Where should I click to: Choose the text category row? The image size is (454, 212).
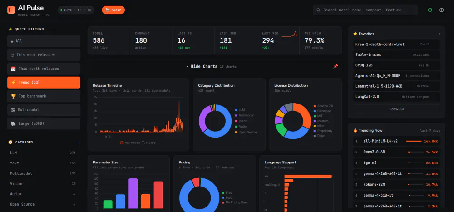[x=43, y=163]
